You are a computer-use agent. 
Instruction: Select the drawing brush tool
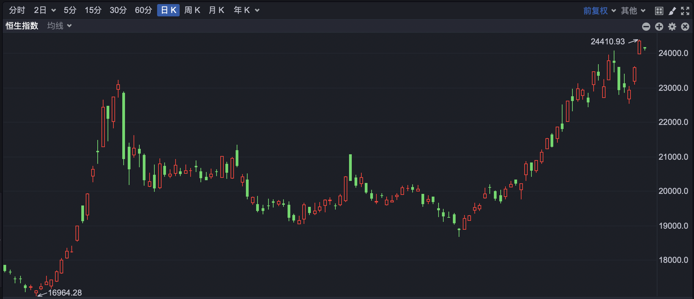click(x=672, y=11)
